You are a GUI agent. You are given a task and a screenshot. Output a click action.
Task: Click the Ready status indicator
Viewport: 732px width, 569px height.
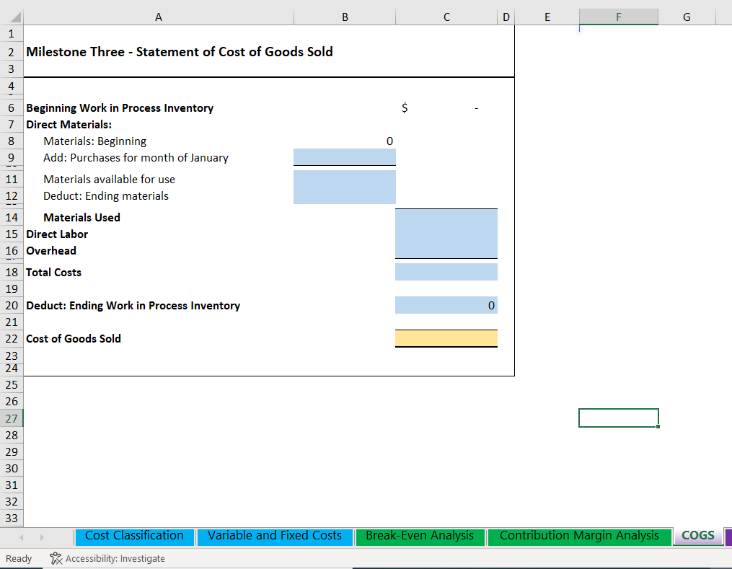coord(19,558)
